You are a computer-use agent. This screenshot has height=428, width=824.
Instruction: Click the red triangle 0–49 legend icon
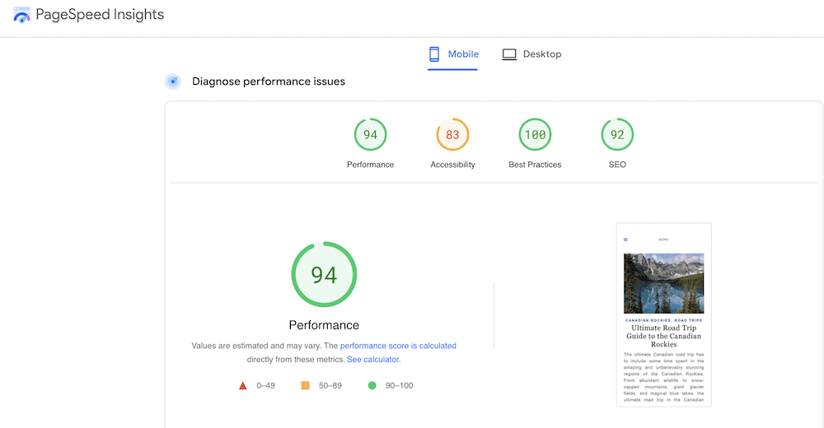243,385
